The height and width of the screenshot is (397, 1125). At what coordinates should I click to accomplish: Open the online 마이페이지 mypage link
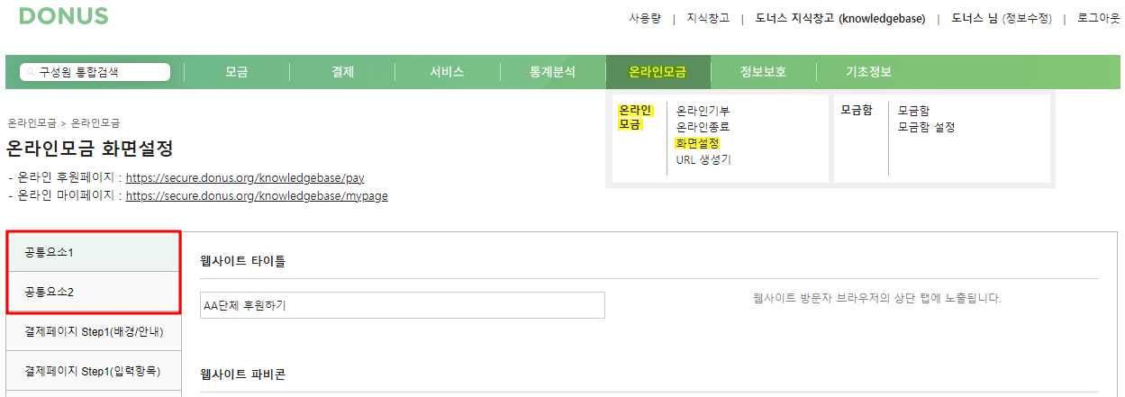257,195
